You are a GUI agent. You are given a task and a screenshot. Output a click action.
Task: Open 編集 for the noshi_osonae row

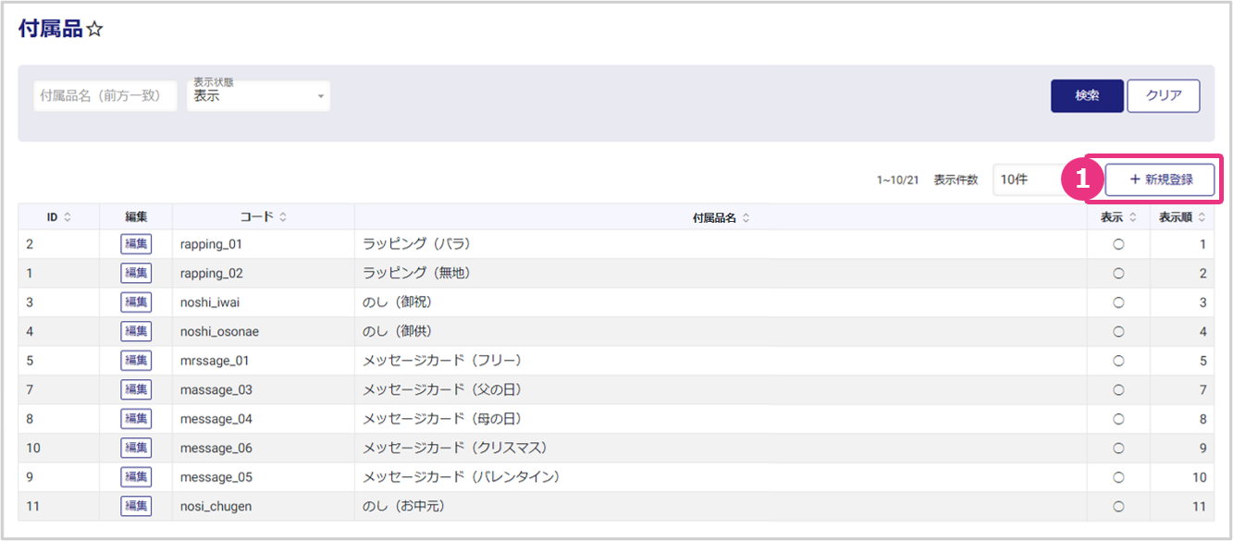pos(136,331)
